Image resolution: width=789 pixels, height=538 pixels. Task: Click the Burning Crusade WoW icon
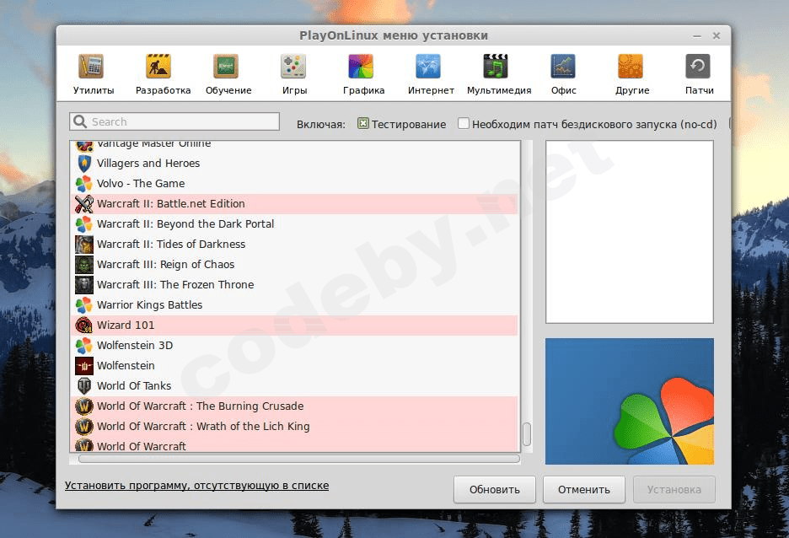click(84, 406)
